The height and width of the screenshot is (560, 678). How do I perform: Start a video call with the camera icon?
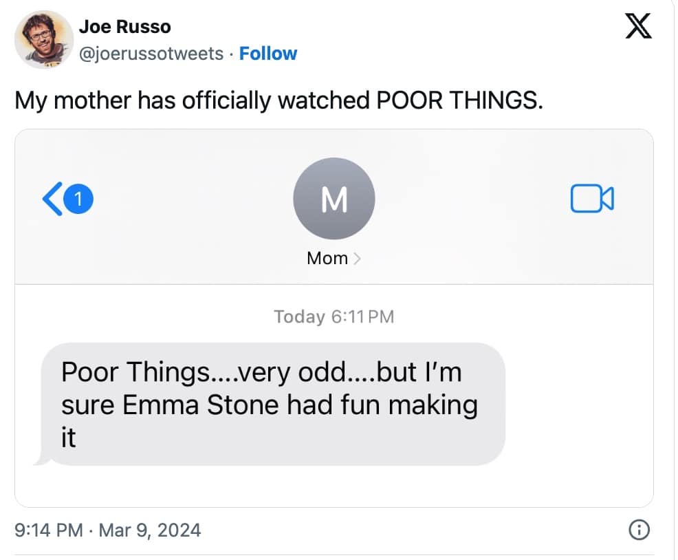pos(591,198)
